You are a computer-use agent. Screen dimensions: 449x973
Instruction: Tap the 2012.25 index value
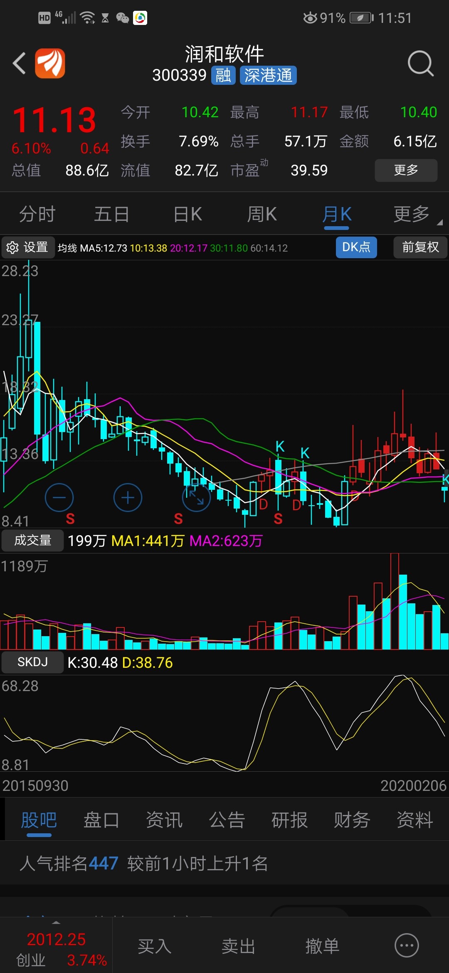pyautogui.click(x=56, y=939)
